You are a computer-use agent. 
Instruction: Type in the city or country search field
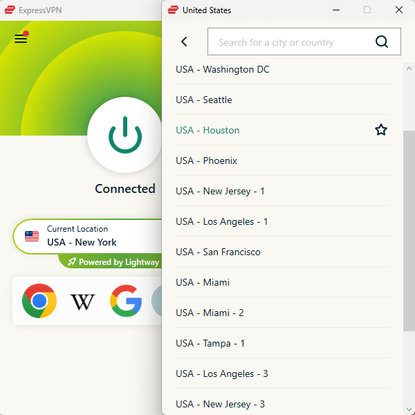pos(290,42)
